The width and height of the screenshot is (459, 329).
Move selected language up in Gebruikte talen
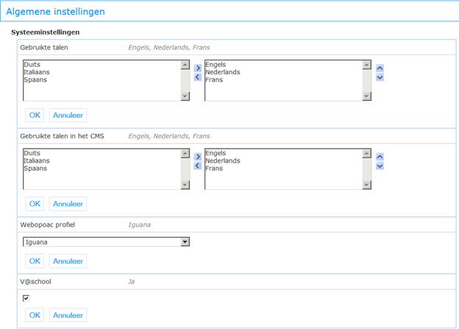click(x=380, y=68)
